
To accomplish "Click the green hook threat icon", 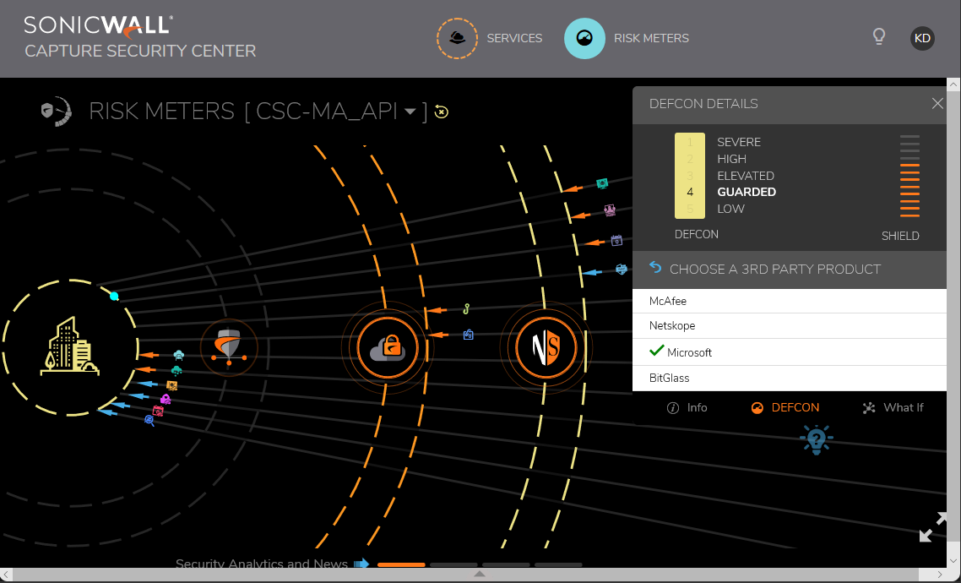I will click(466, 308).
